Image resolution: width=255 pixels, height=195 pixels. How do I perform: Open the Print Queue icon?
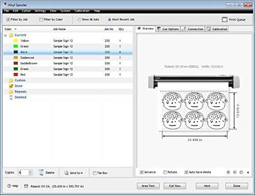pyautogui.click(x=225, y=19)
